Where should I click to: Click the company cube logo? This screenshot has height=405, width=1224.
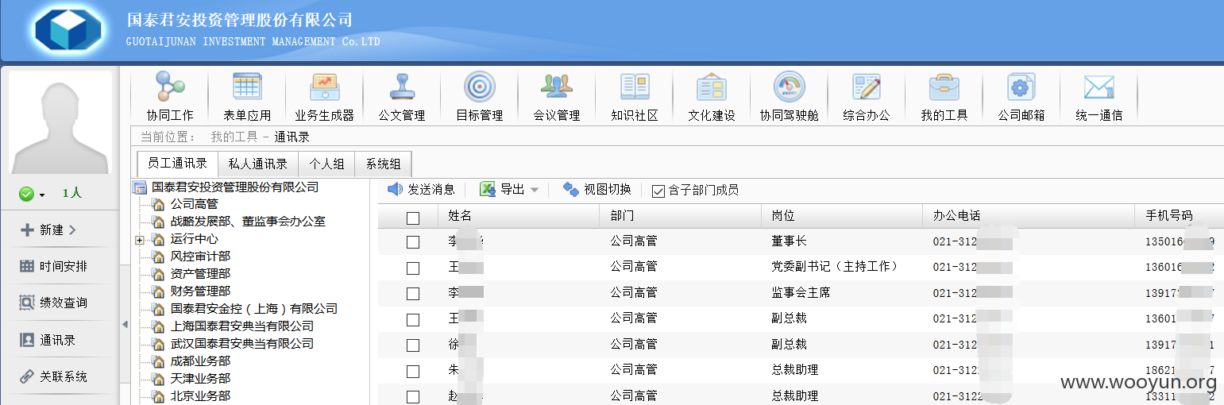pyautogui.click(x=69, y=31)
